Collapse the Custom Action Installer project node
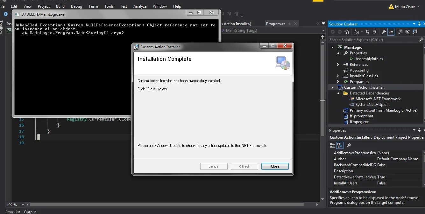The image size is (425, 214). 333,87
